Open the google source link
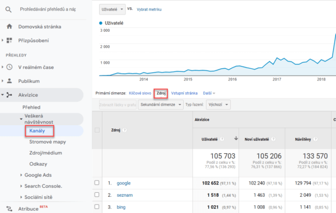The image size is (336, 213). point(124,183)
